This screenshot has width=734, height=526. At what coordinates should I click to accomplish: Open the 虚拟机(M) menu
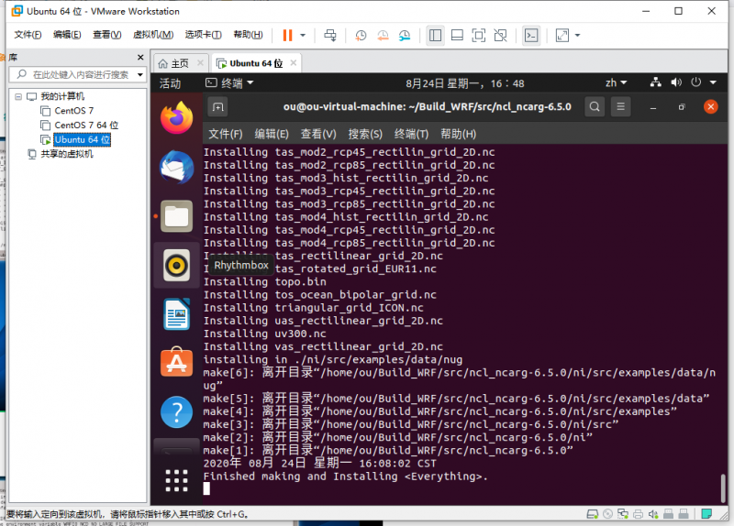153,35
